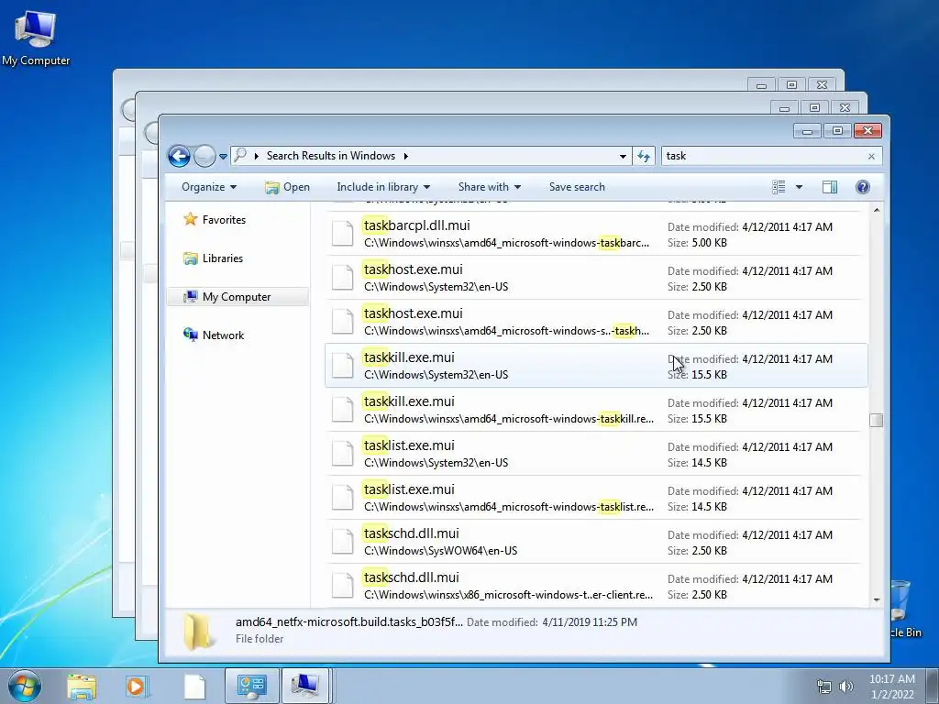Click the volume speaker tray icon
This screenshot has width=939, height=704.
click(x=846, y=687)
